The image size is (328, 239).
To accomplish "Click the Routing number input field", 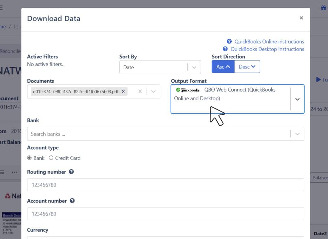I will coord(165,185).
